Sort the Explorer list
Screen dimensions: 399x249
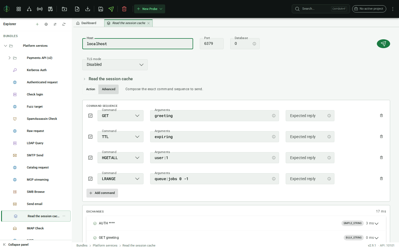tap(55, 24)
